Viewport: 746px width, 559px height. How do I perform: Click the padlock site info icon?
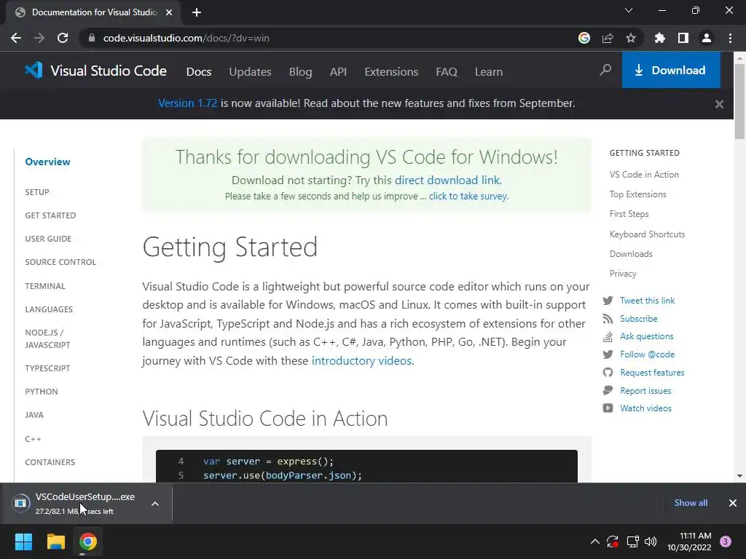point(91,38)
